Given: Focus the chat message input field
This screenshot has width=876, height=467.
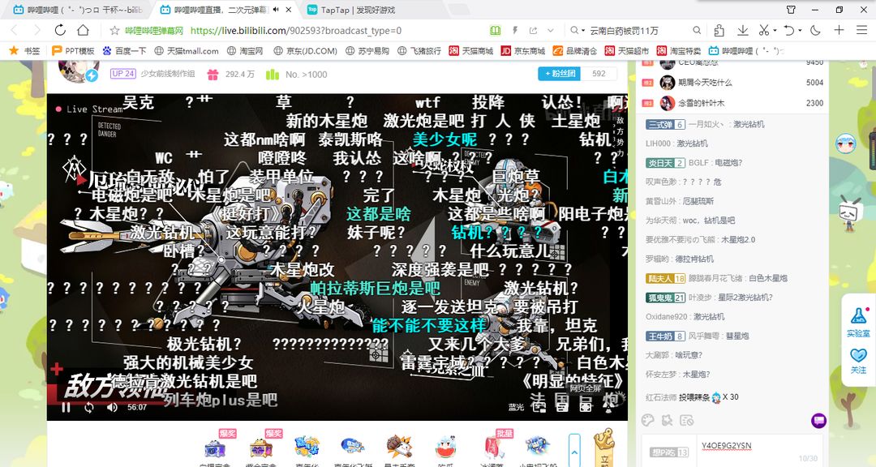Looking at the screenshot, I should 760,450.
